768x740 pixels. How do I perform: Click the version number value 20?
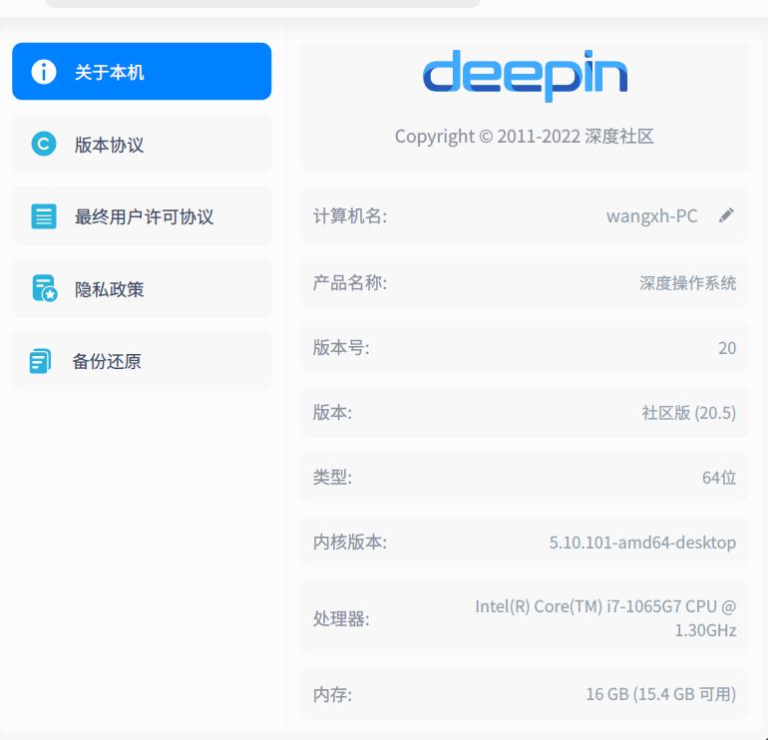(727, 348)
